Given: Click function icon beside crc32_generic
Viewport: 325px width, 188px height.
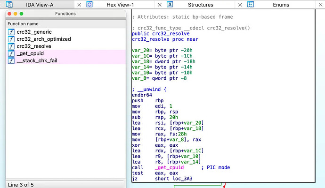Looking at the screenshot, I should (11, 32).
